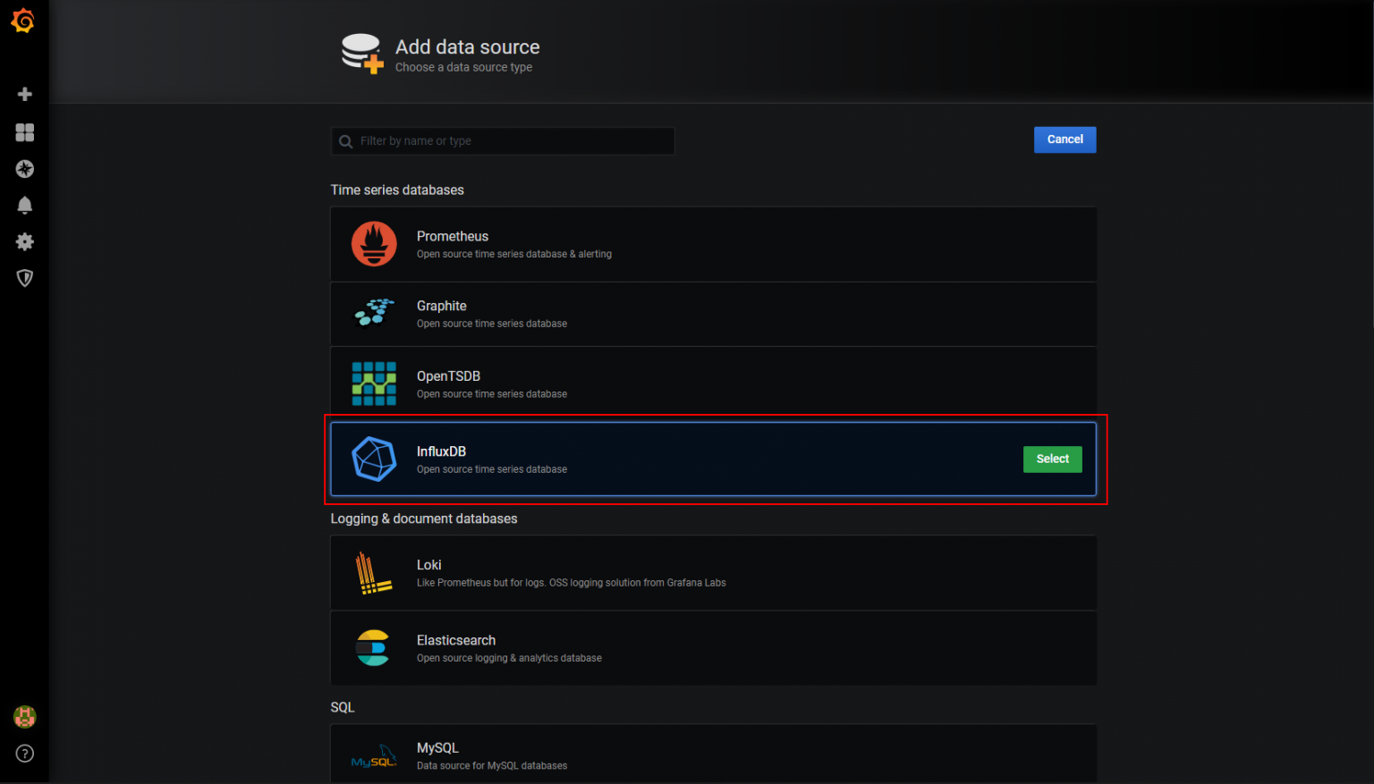Choose the OpenTSDB data source entry
Image resolution: width=1374 pixels, height=784 pixels.
pos(713,384)
